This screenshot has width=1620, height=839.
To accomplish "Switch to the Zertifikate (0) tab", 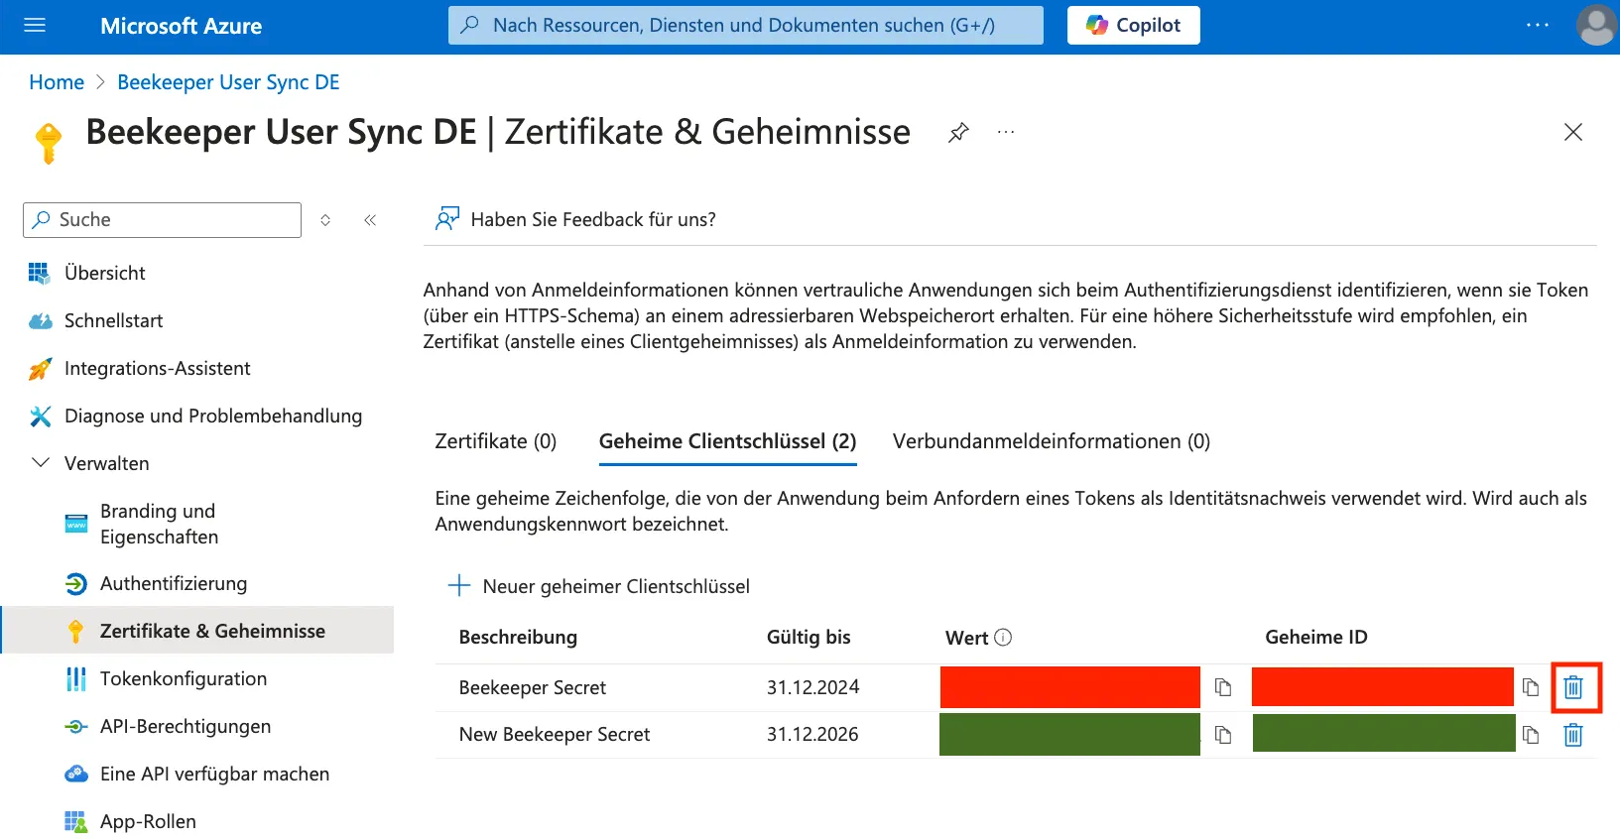I will 496,441.
